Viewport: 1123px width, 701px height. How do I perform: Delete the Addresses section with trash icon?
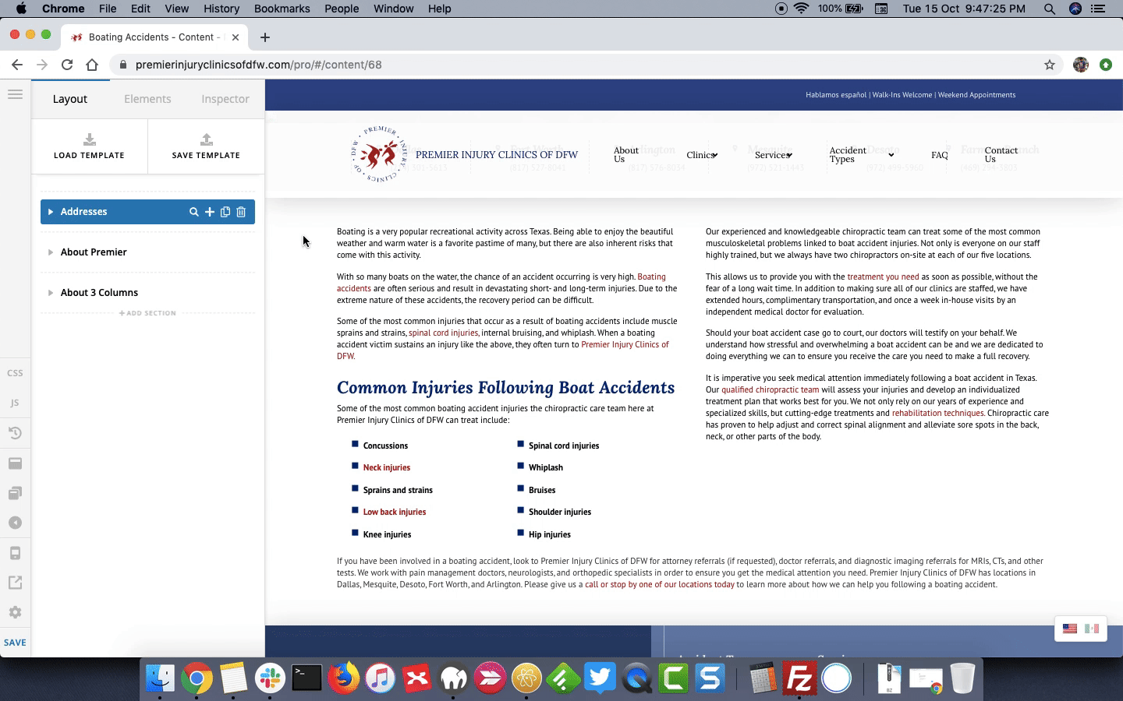[241, 212]
